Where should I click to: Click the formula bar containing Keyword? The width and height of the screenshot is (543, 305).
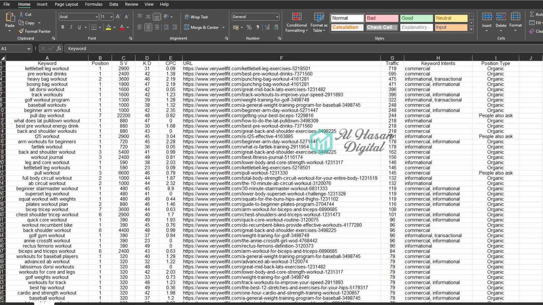point(304,48)
